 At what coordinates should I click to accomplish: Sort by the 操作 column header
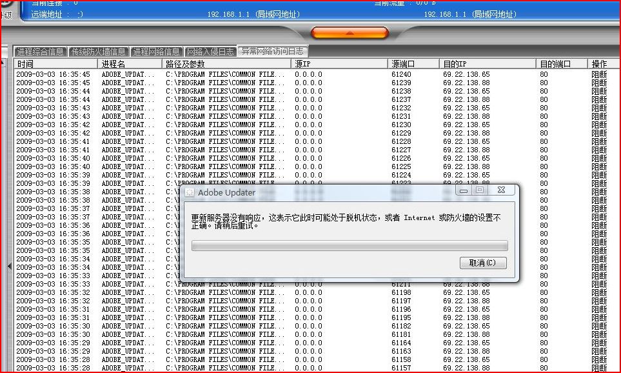click(x=604, y=64)
